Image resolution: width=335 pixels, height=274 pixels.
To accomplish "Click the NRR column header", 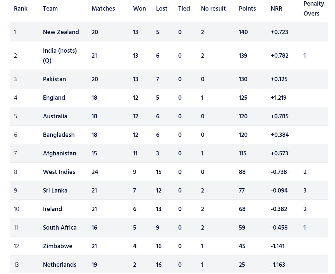I will (276, 9).
